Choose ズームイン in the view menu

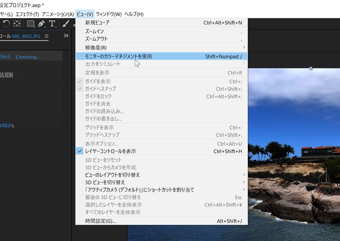coord(161,31)
